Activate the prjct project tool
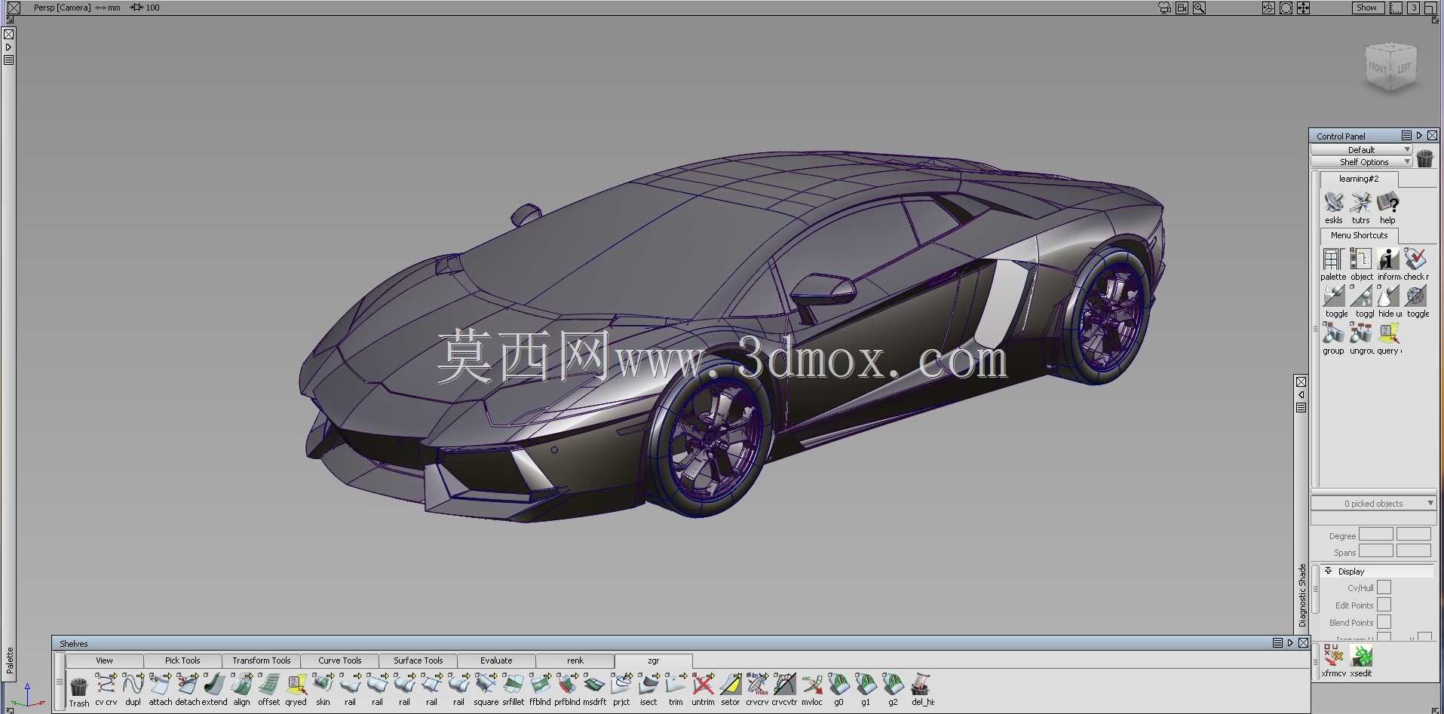The image size is (1444, 714). click(x=621, y=685)
